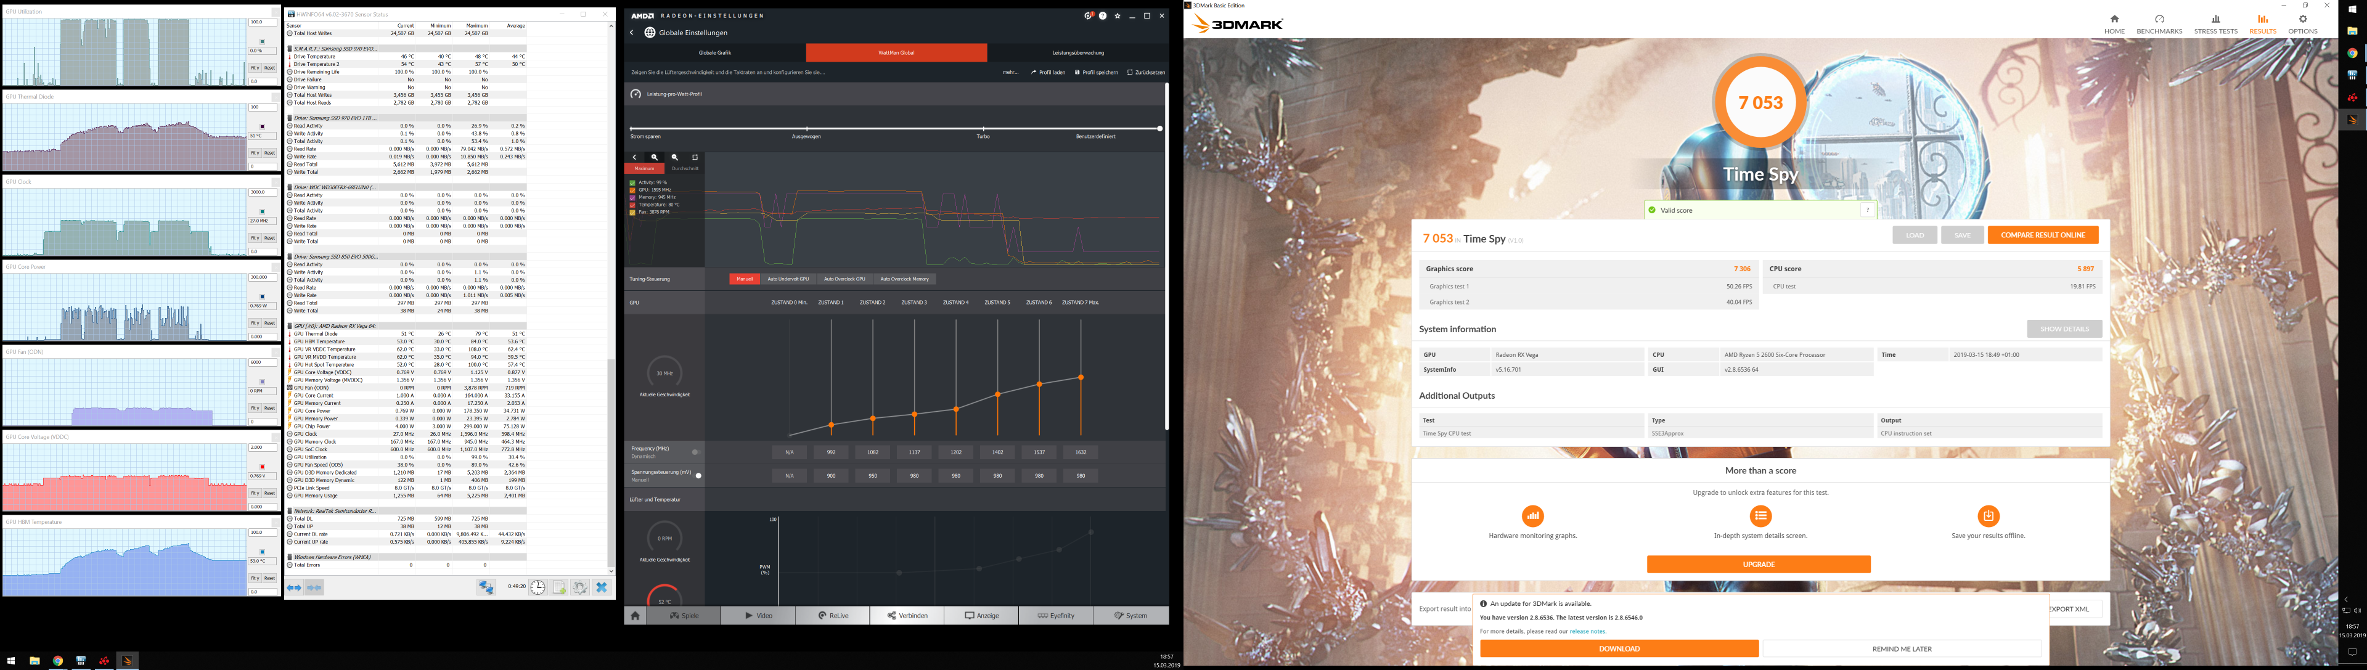
Task: Click the Benutzerdefiniert endpoint on profile slider
Action: 1159,129
